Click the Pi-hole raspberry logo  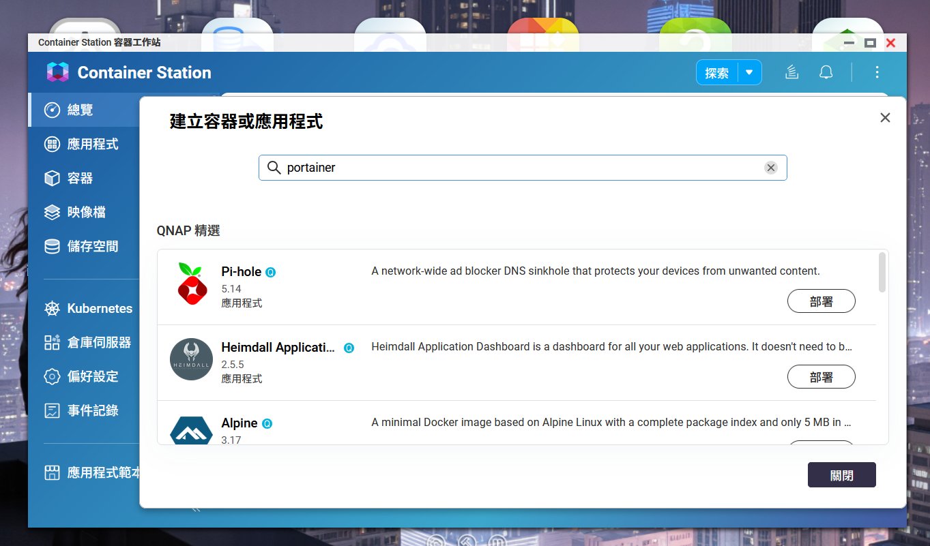pyautogui.click(x=192, y=283)
